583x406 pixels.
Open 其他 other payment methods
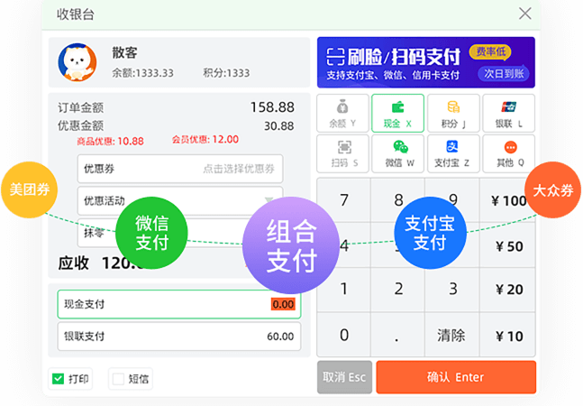point(508,152)
